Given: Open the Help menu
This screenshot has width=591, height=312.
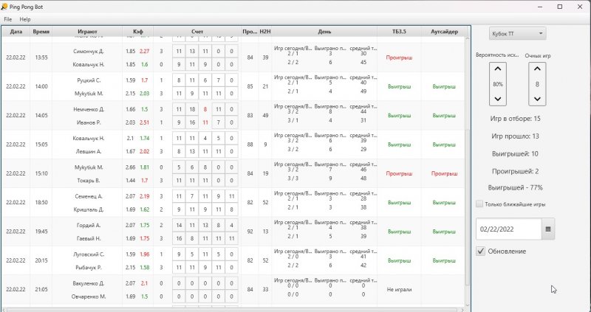Looking at the screenshot, I should point(25,18).
